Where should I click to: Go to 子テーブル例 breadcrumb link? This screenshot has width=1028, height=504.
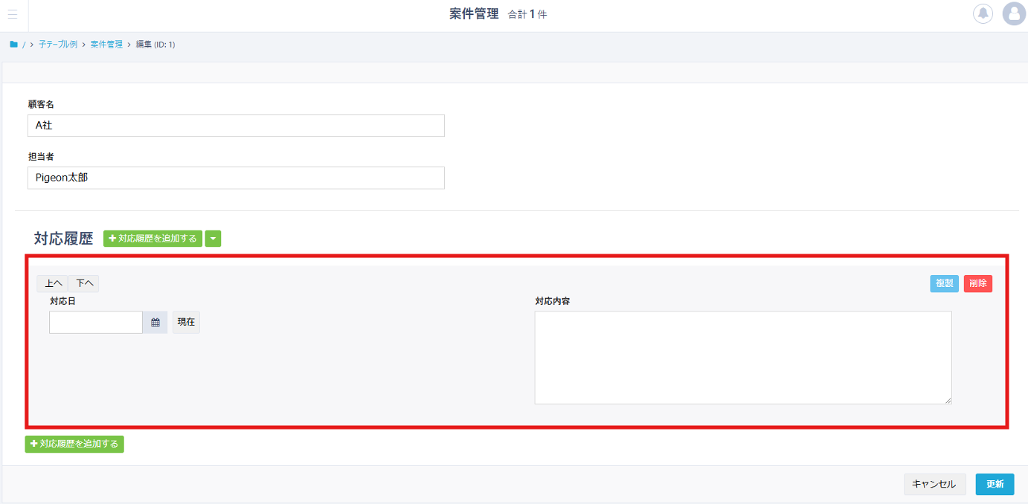[58, 45]
